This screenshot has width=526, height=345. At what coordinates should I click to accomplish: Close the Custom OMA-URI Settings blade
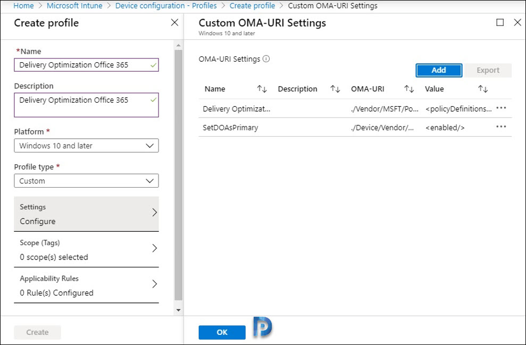tap(517, 22)
